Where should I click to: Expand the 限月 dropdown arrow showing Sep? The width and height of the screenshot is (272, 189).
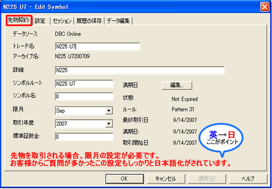(x=109, y=111)
